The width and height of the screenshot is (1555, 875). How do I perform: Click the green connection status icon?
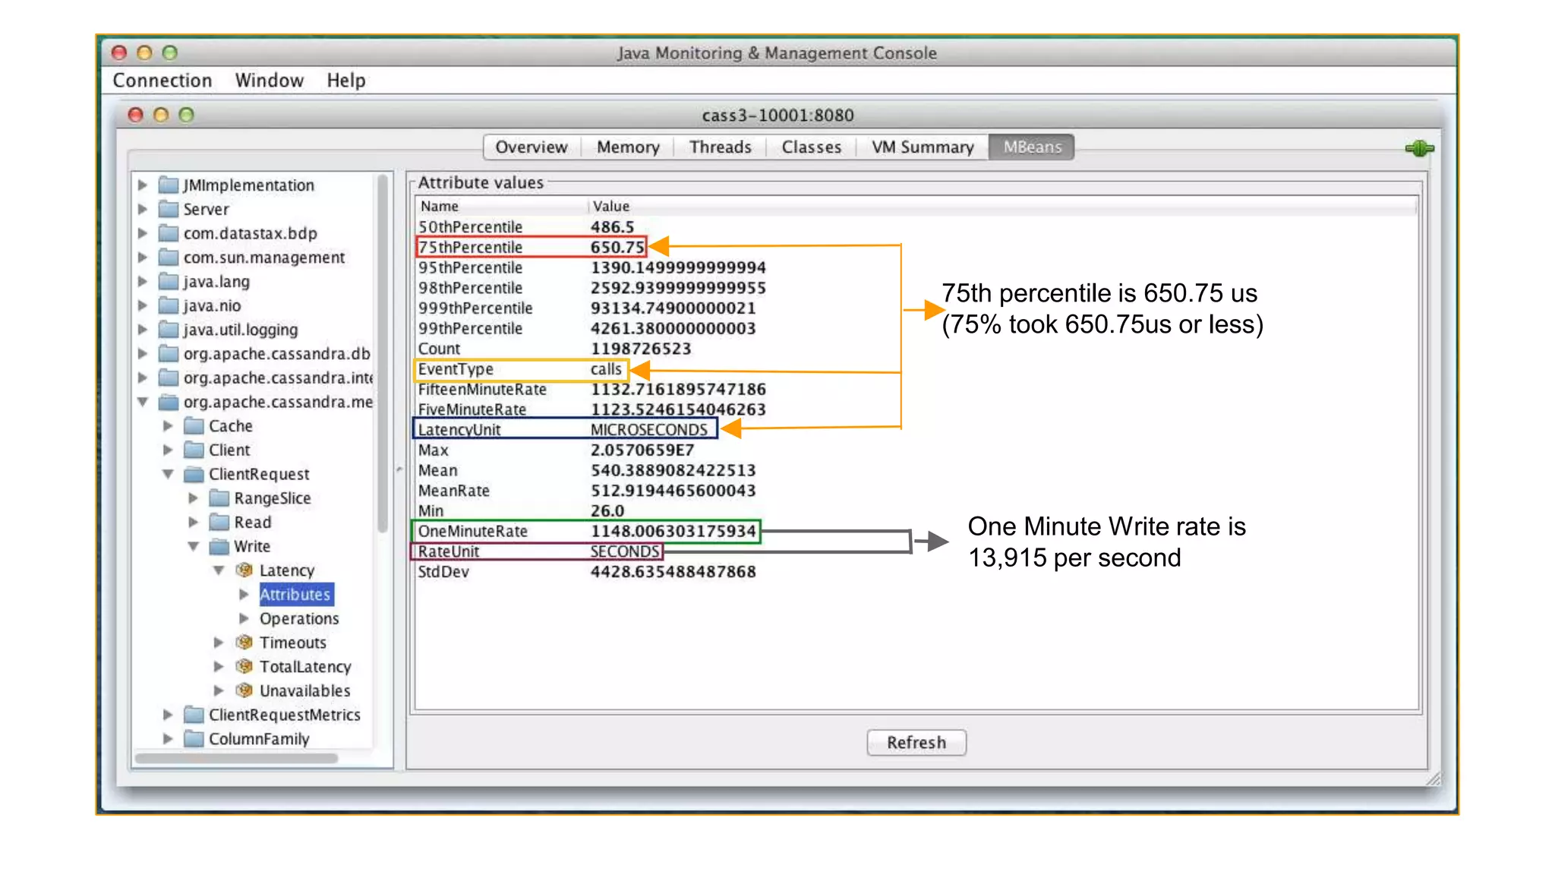(1418, 148)
